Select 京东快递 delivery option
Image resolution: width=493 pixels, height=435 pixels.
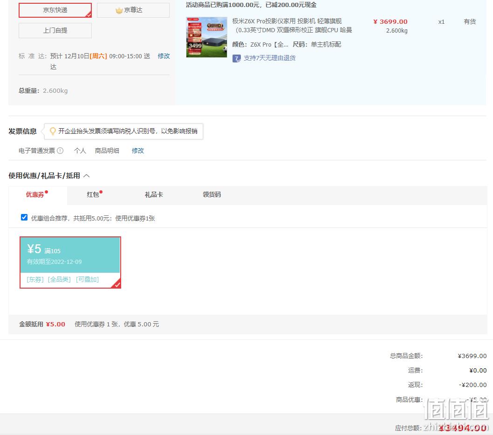55,10
